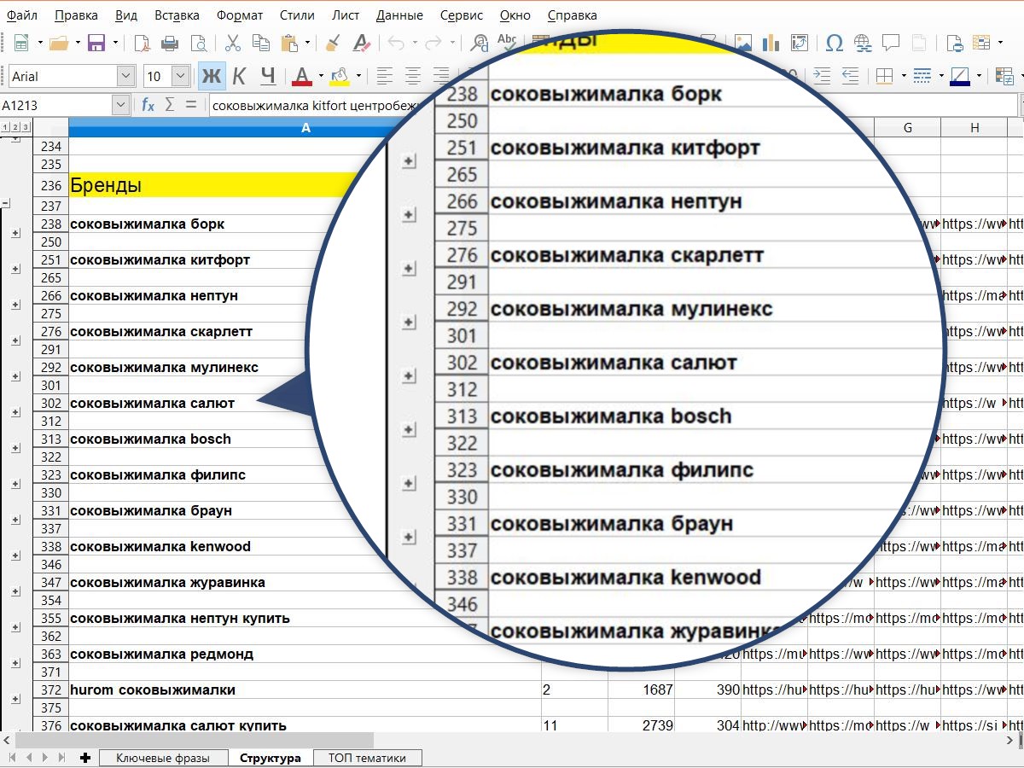Open Find and Replace
The image size is (1024, 768).
[x=480, y=43]
